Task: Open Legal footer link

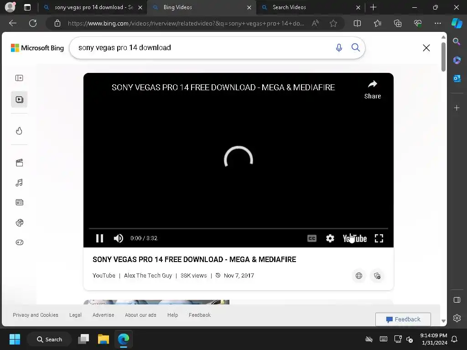Action: pyautogui.click(x=75, y=315)
